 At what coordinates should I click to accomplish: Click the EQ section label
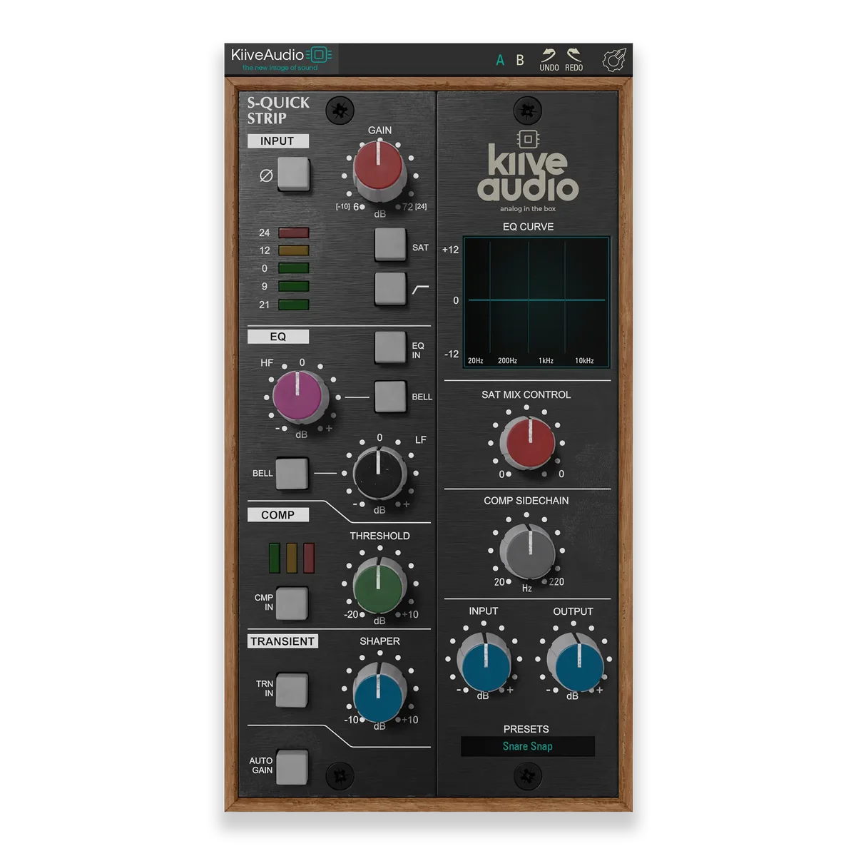point(277,337)
